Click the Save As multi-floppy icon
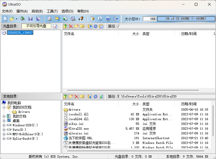The image size is (216, 159). [38, 19]
